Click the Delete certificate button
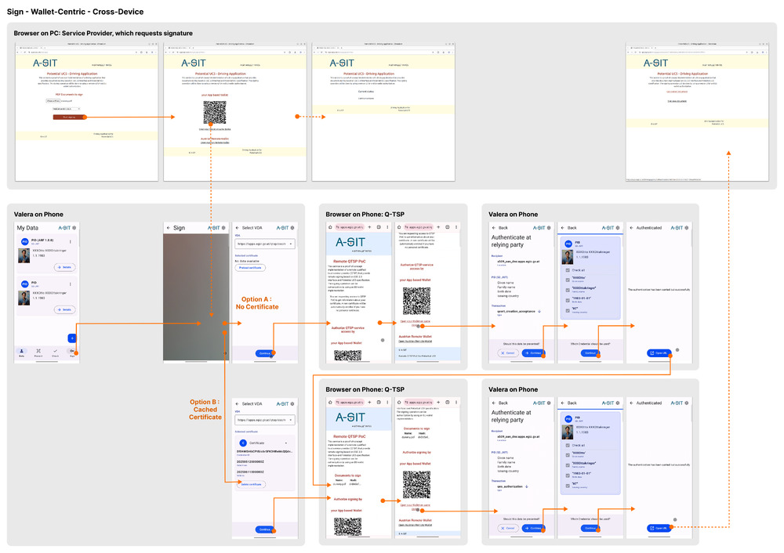784x553 pixels. point(250,484)
